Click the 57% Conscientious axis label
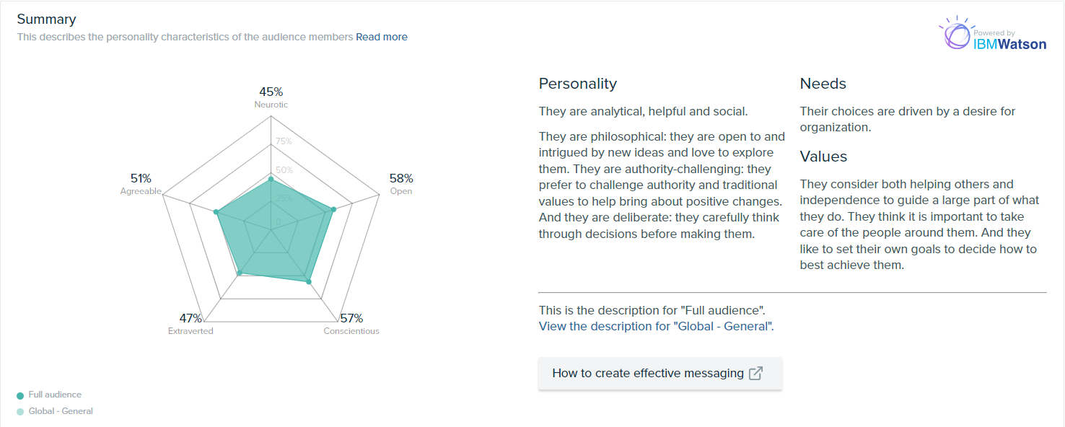Viewport: 1065px width, 427px height. pos(351,319)
